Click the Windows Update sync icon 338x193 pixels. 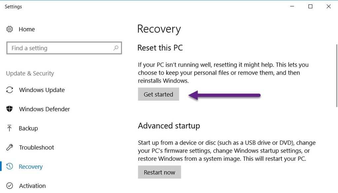click(x=10, y=90)
